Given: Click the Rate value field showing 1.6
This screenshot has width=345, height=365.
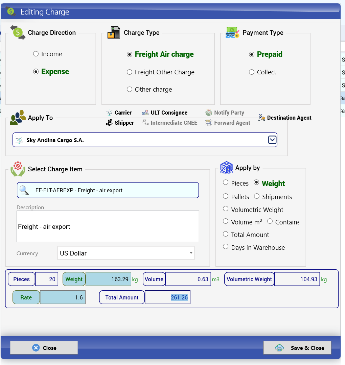Looking at the screenshot, I should [x=63, y=297].
